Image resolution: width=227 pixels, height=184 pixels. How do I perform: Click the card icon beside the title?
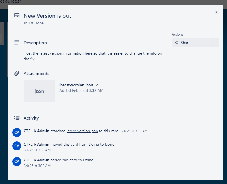(17, 16)
